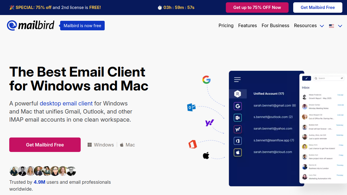Select the Yahoo account icon in the dark sidebar
Viewport: 347px width, 195px height.
[x=238, y=129]
